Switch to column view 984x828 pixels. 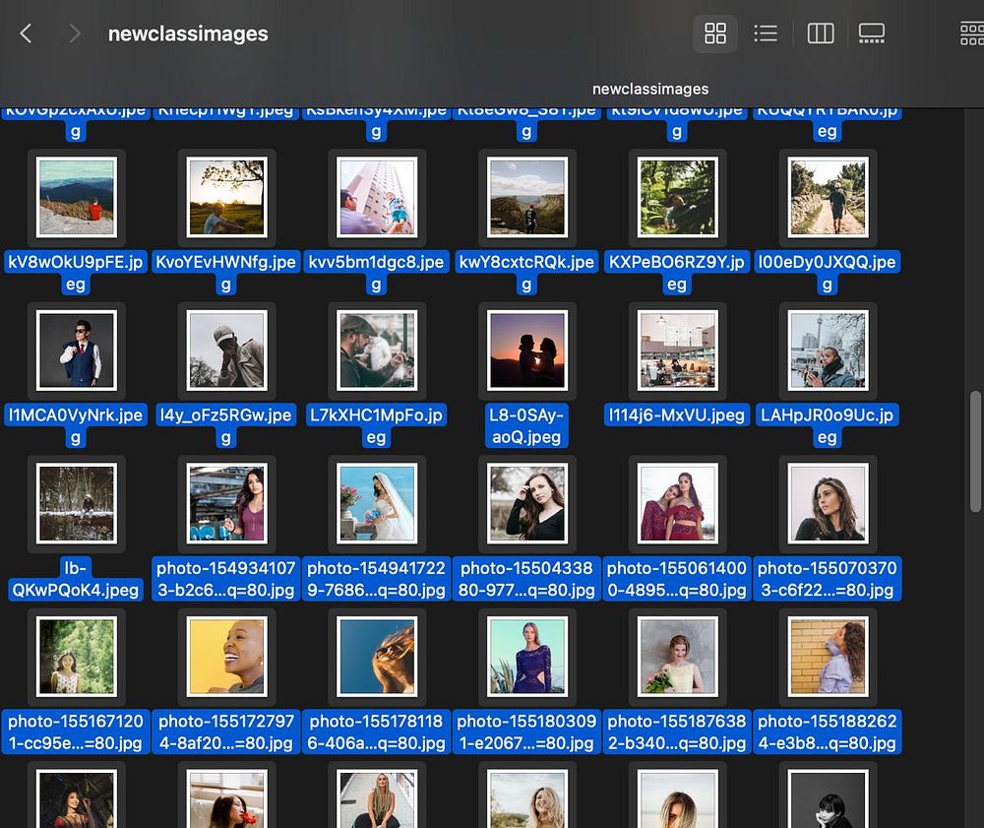(x=820, y=33)
